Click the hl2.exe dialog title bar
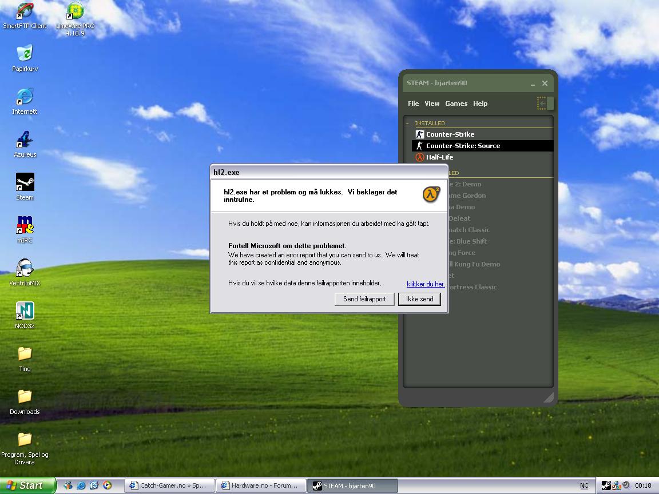 (329, 172)
